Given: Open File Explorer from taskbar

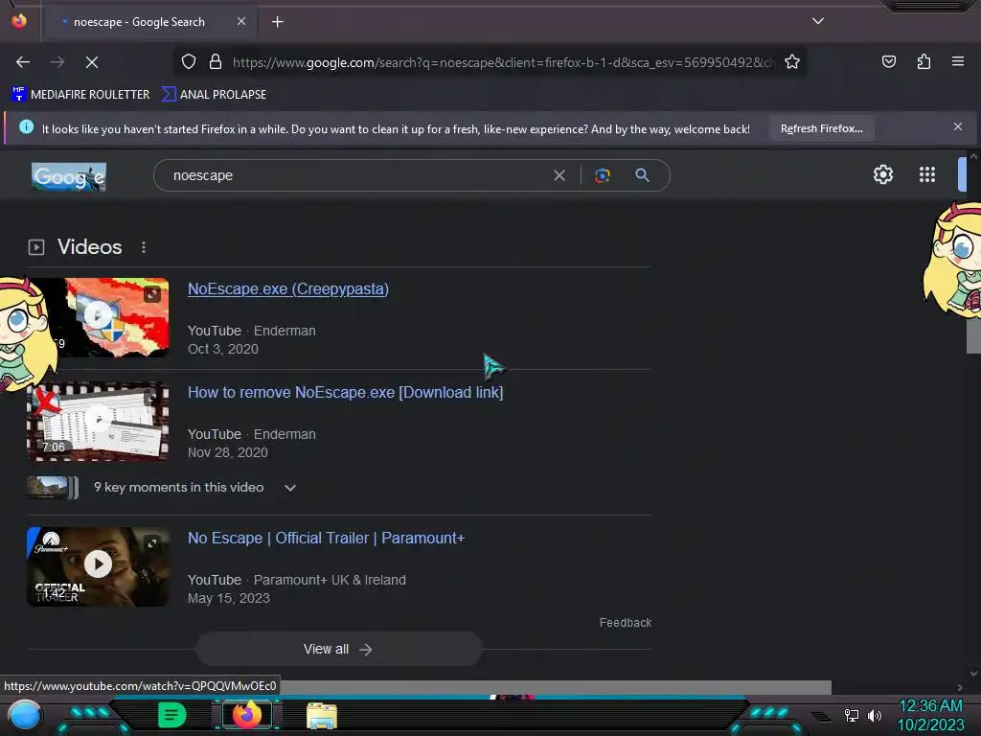Looking at the screenshot, I should (x=322, y=715).
